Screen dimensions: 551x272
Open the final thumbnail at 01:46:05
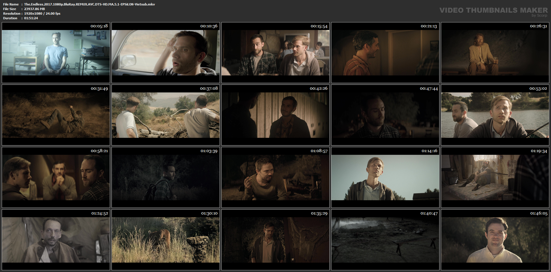[495, 240]
